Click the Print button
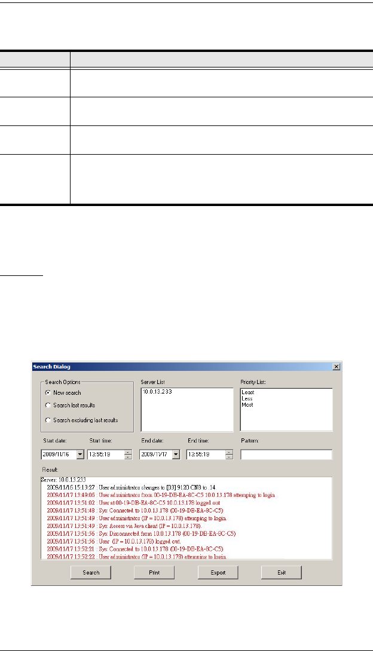The width and height of the screenshot is (373, 651). (154, 573)
